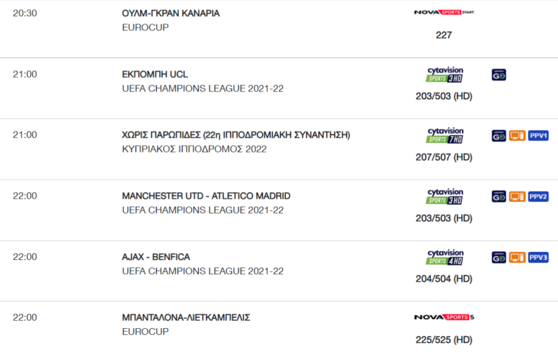Screen dimensions: 558x353
Task: Click the orange TV icon in the Manchester Utd row
Action: point(517,196)
